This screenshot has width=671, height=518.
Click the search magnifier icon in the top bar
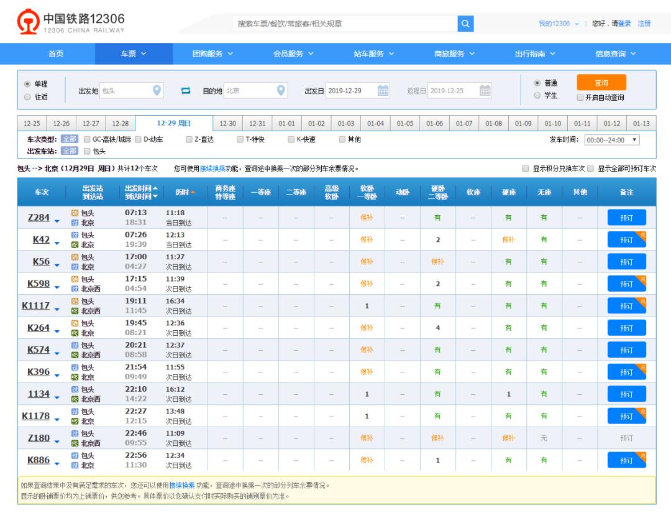pos(465,24)
